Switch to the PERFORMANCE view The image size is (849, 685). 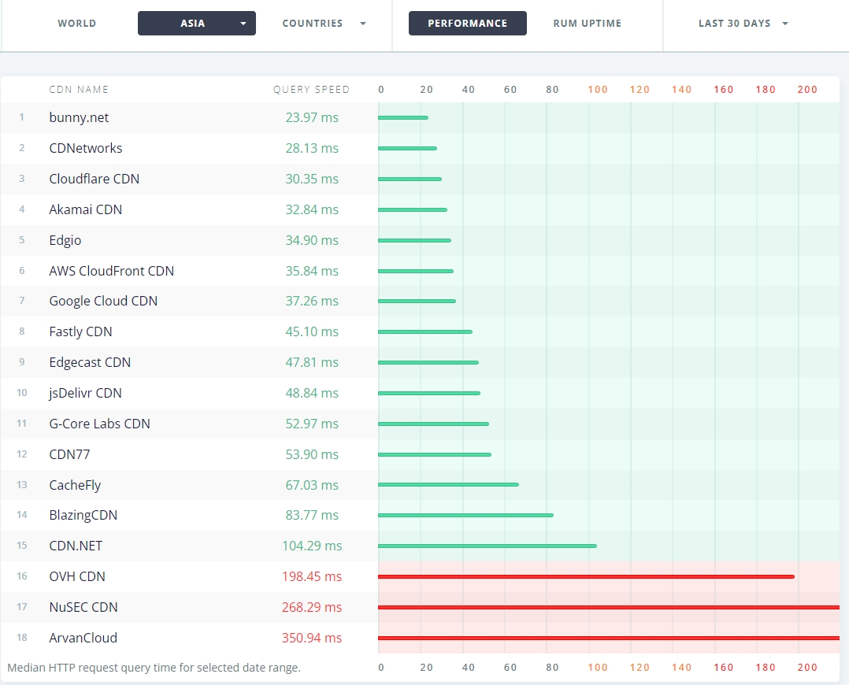pos(467,24)
